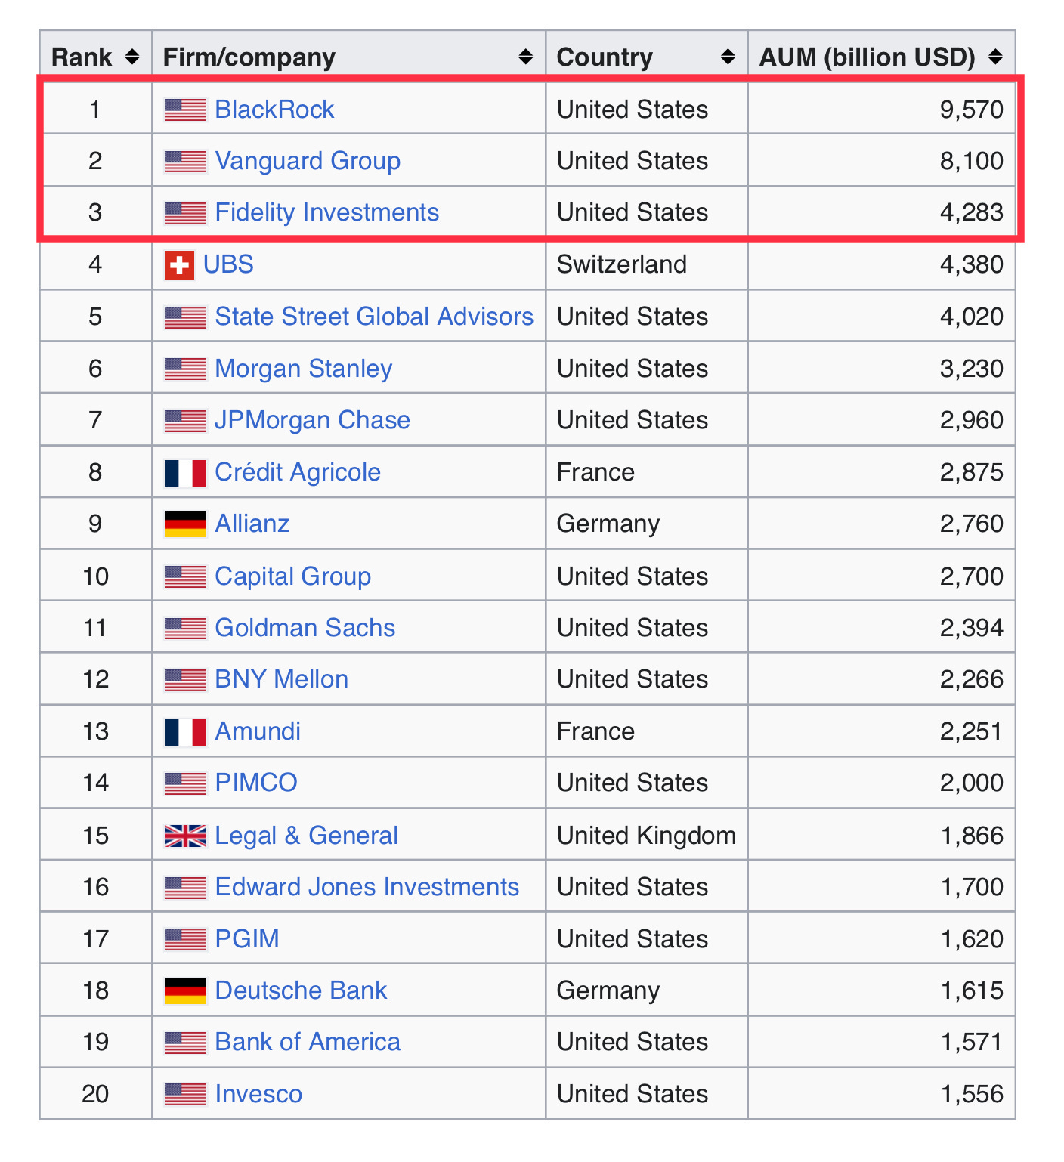Go to the BNY Mellon page

[282, 679]
